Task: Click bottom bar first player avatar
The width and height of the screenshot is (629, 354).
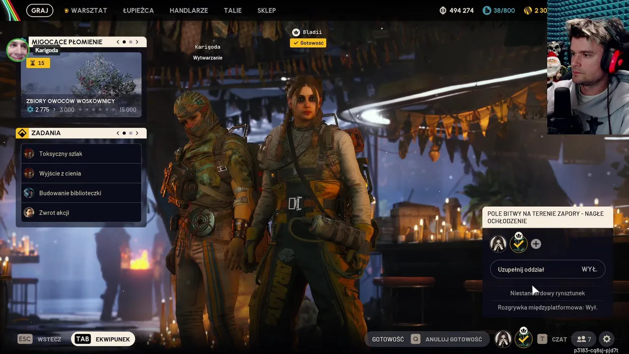Action: coord(503,339)
